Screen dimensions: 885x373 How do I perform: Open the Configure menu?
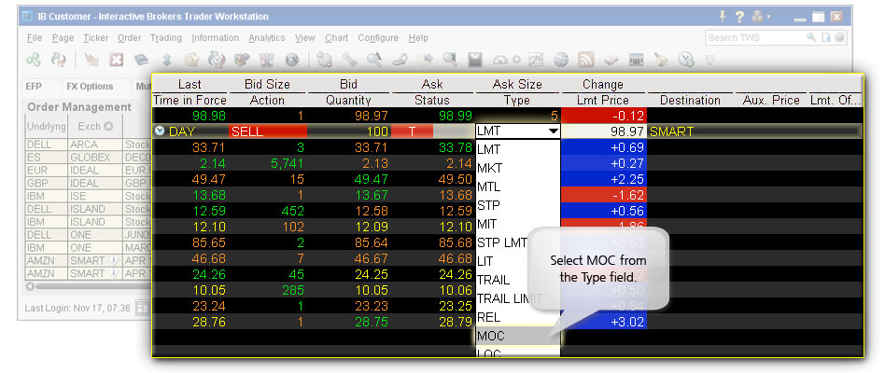[x=377, y=37]
